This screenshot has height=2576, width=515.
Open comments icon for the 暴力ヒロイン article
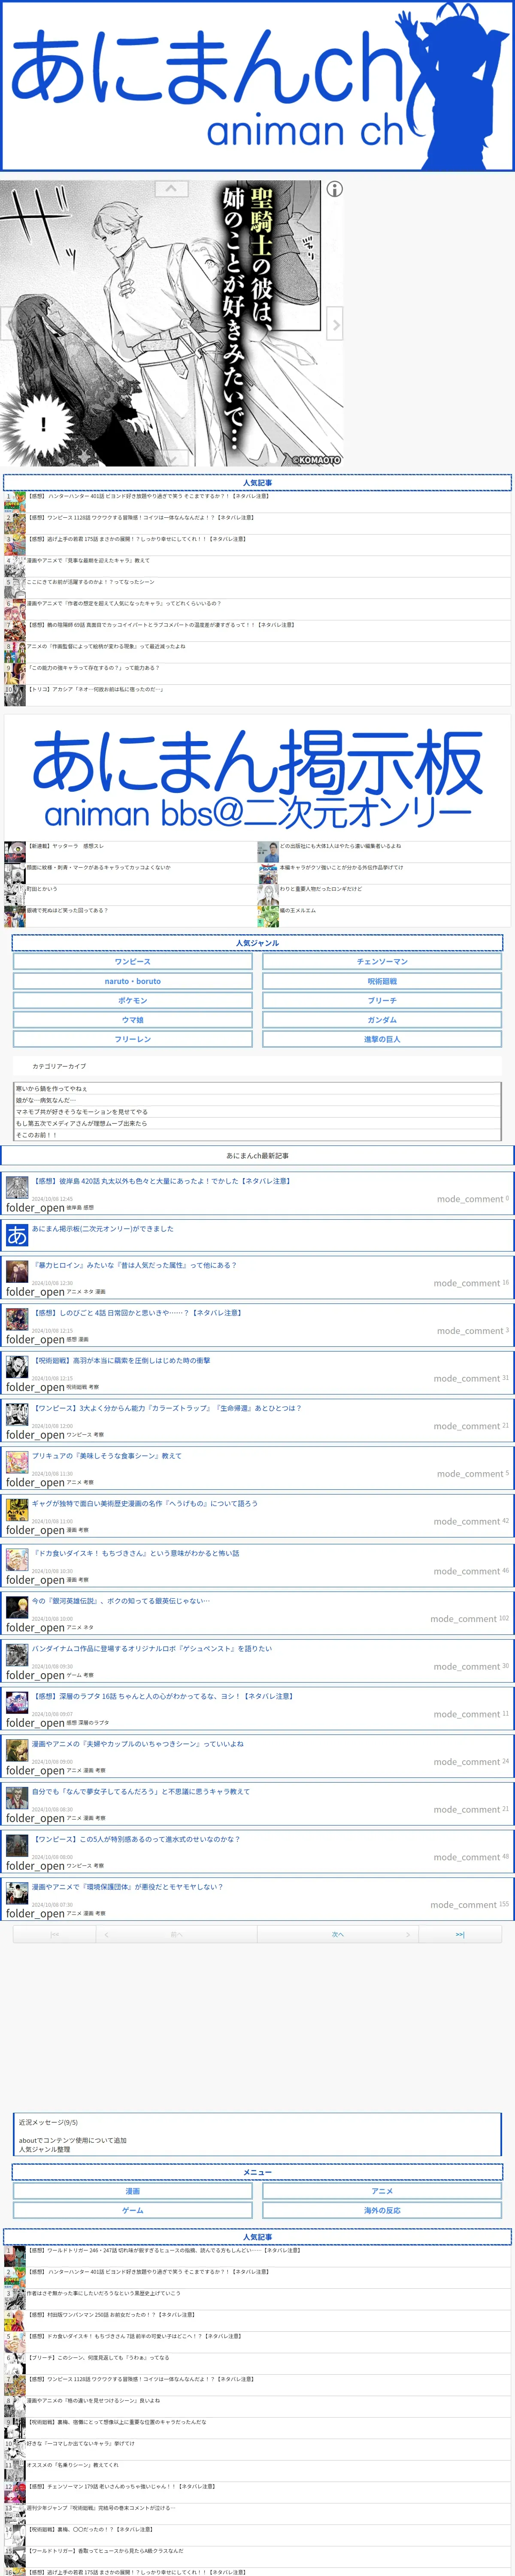[x=466, y=1283]
